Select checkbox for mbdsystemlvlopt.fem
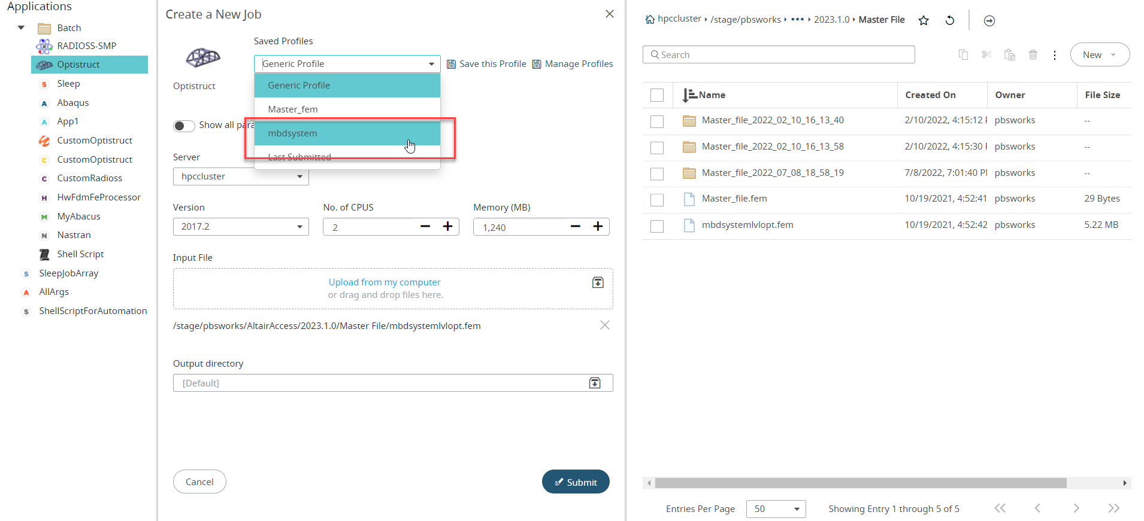 657,226
